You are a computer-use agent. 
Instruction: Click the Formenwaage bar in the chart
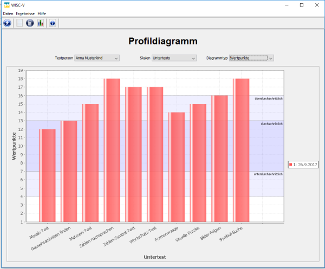pos(177,167)
